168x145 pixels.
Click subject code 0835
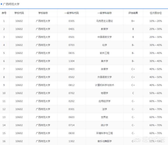coord(71,53)
